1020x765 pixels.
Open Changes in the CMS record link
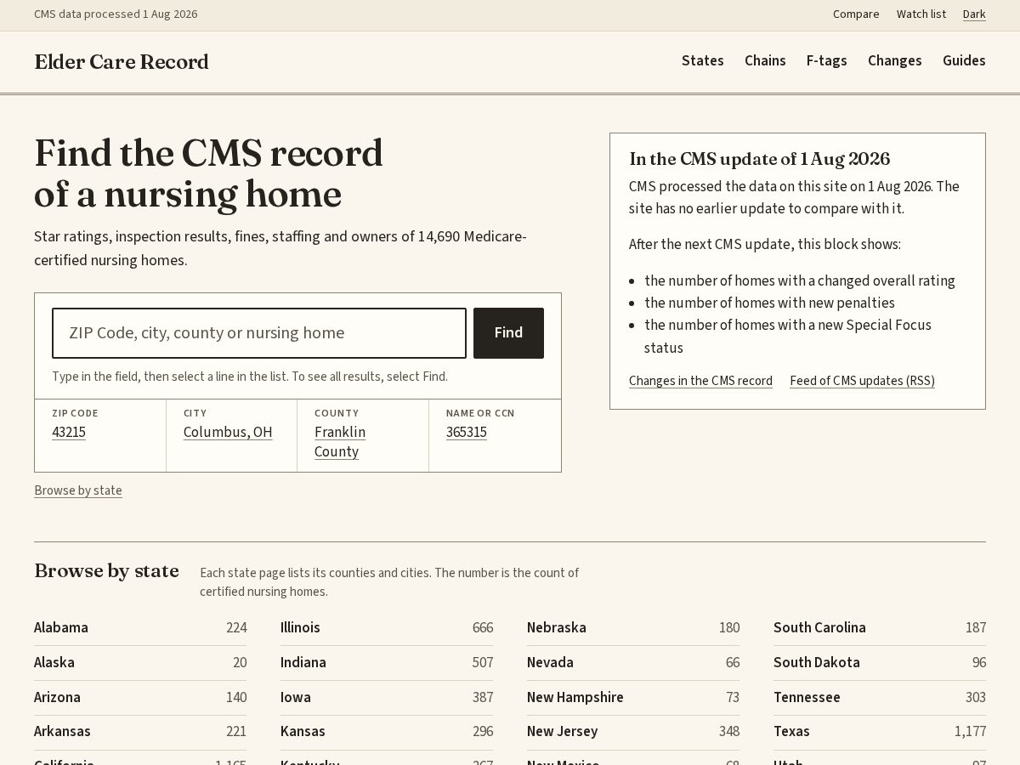coord(700,381)
